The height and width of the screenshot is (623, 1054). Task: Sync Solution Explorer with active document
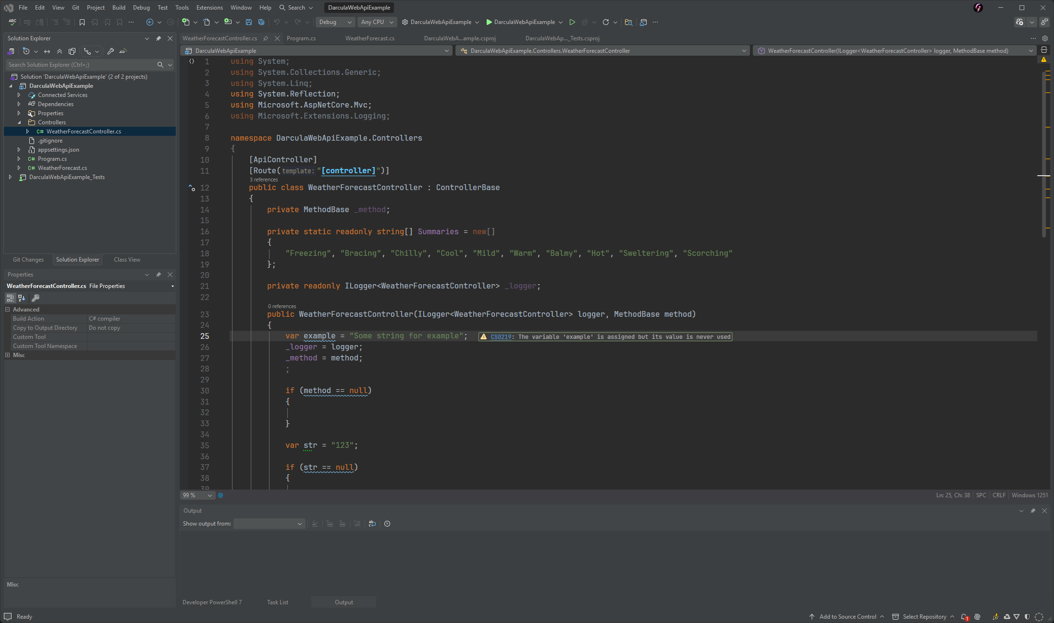point(47,51)
